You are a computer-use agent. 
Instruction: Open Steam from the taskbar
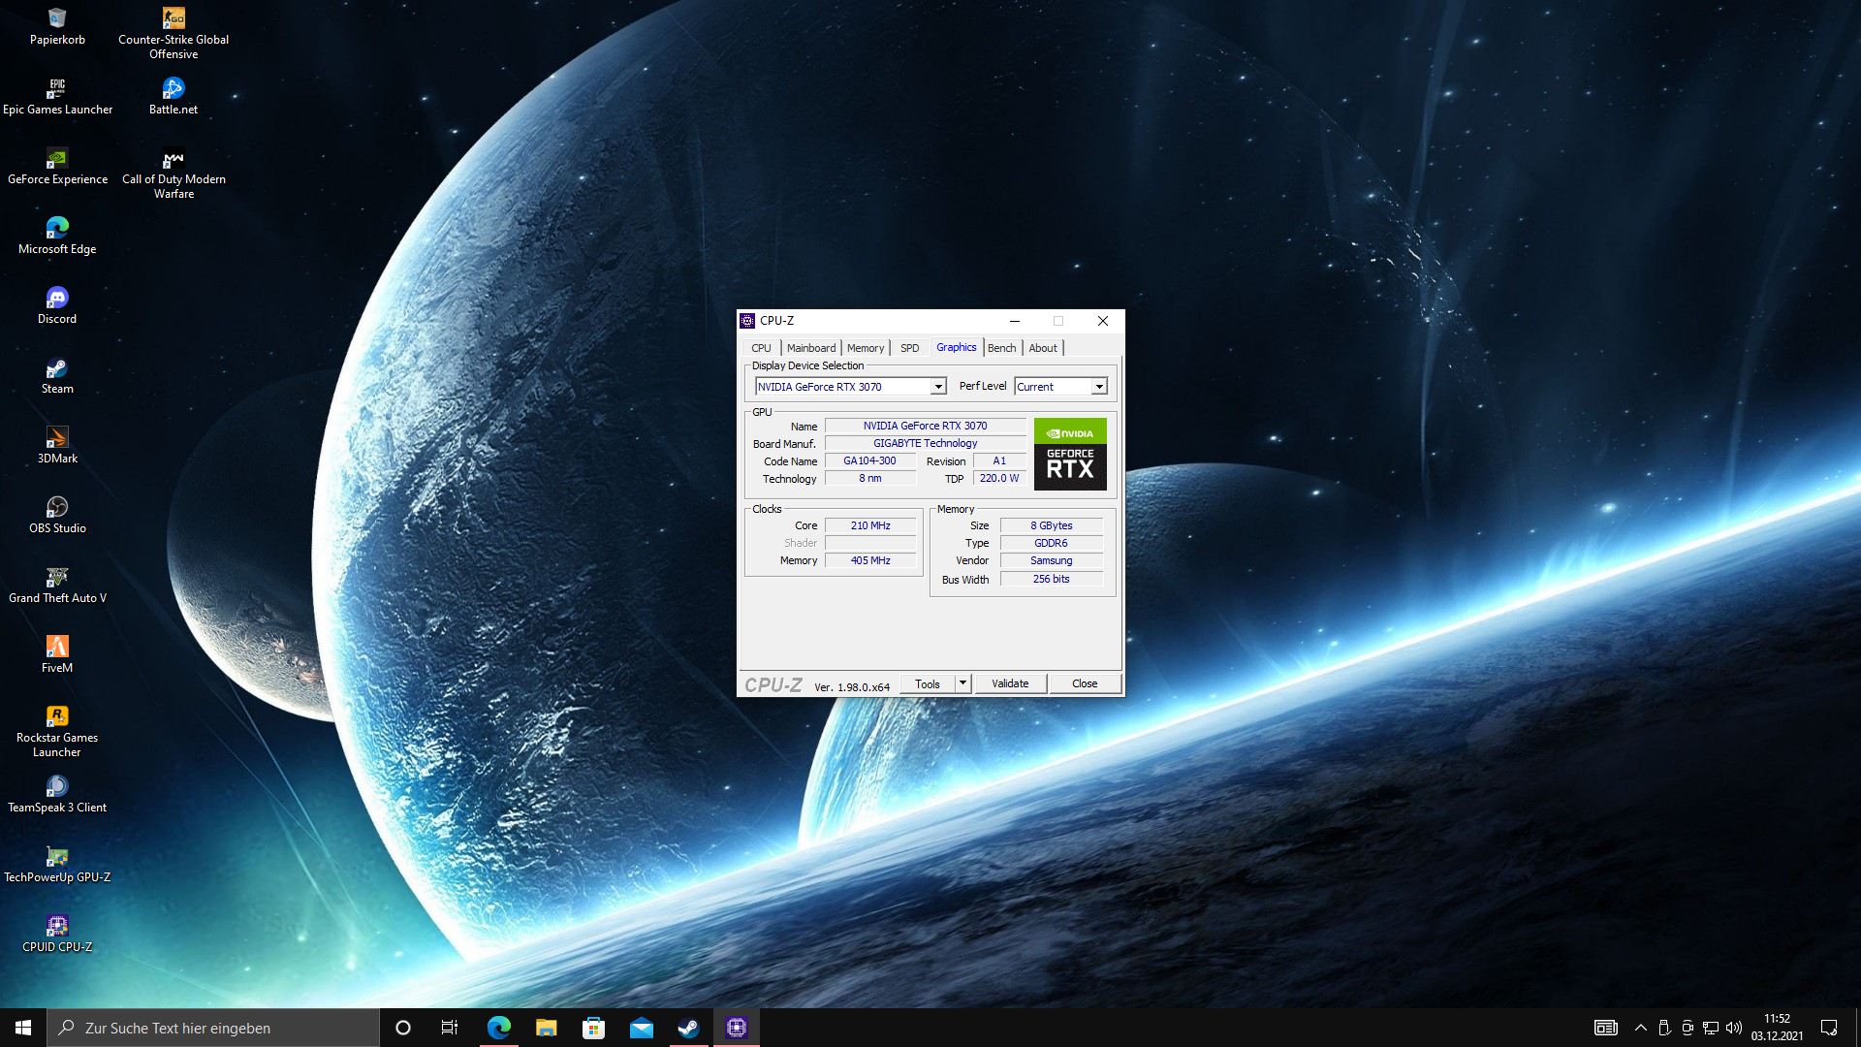click(x=688, y=1028)
